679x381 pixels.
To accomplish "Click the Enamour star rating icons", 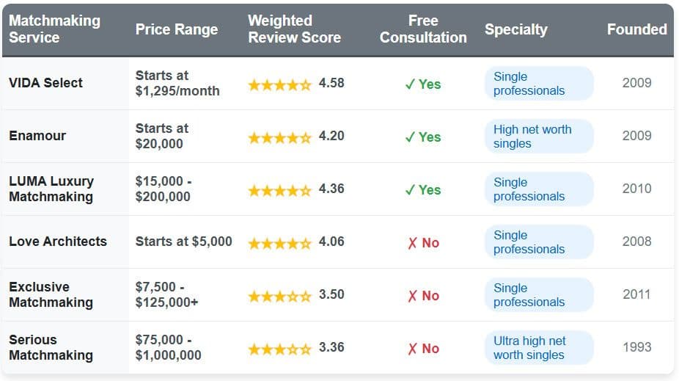I will pos(279,137).
